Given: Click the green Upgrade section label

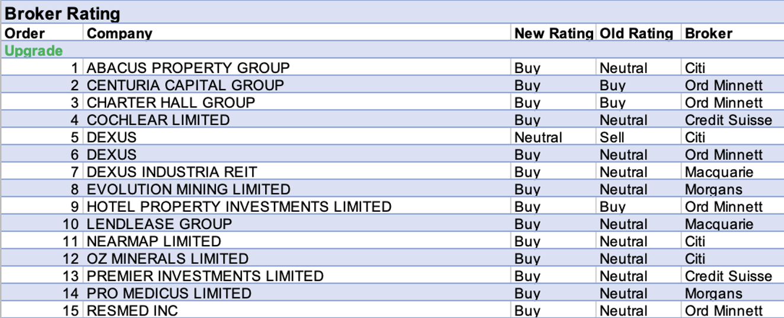Looking at the screenshot, I should pos(34,50).
